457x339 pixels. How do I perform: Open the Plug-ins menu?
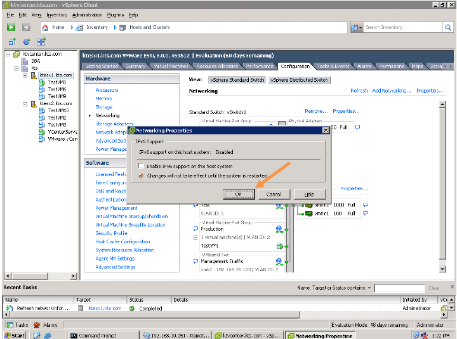(115, 15)
